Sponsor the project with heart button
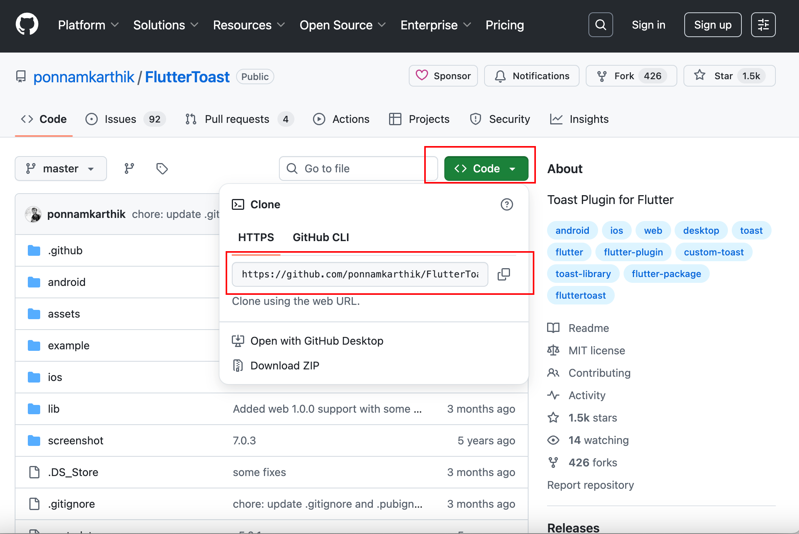This screenshot has height=534, width=799. coord(443,76)
